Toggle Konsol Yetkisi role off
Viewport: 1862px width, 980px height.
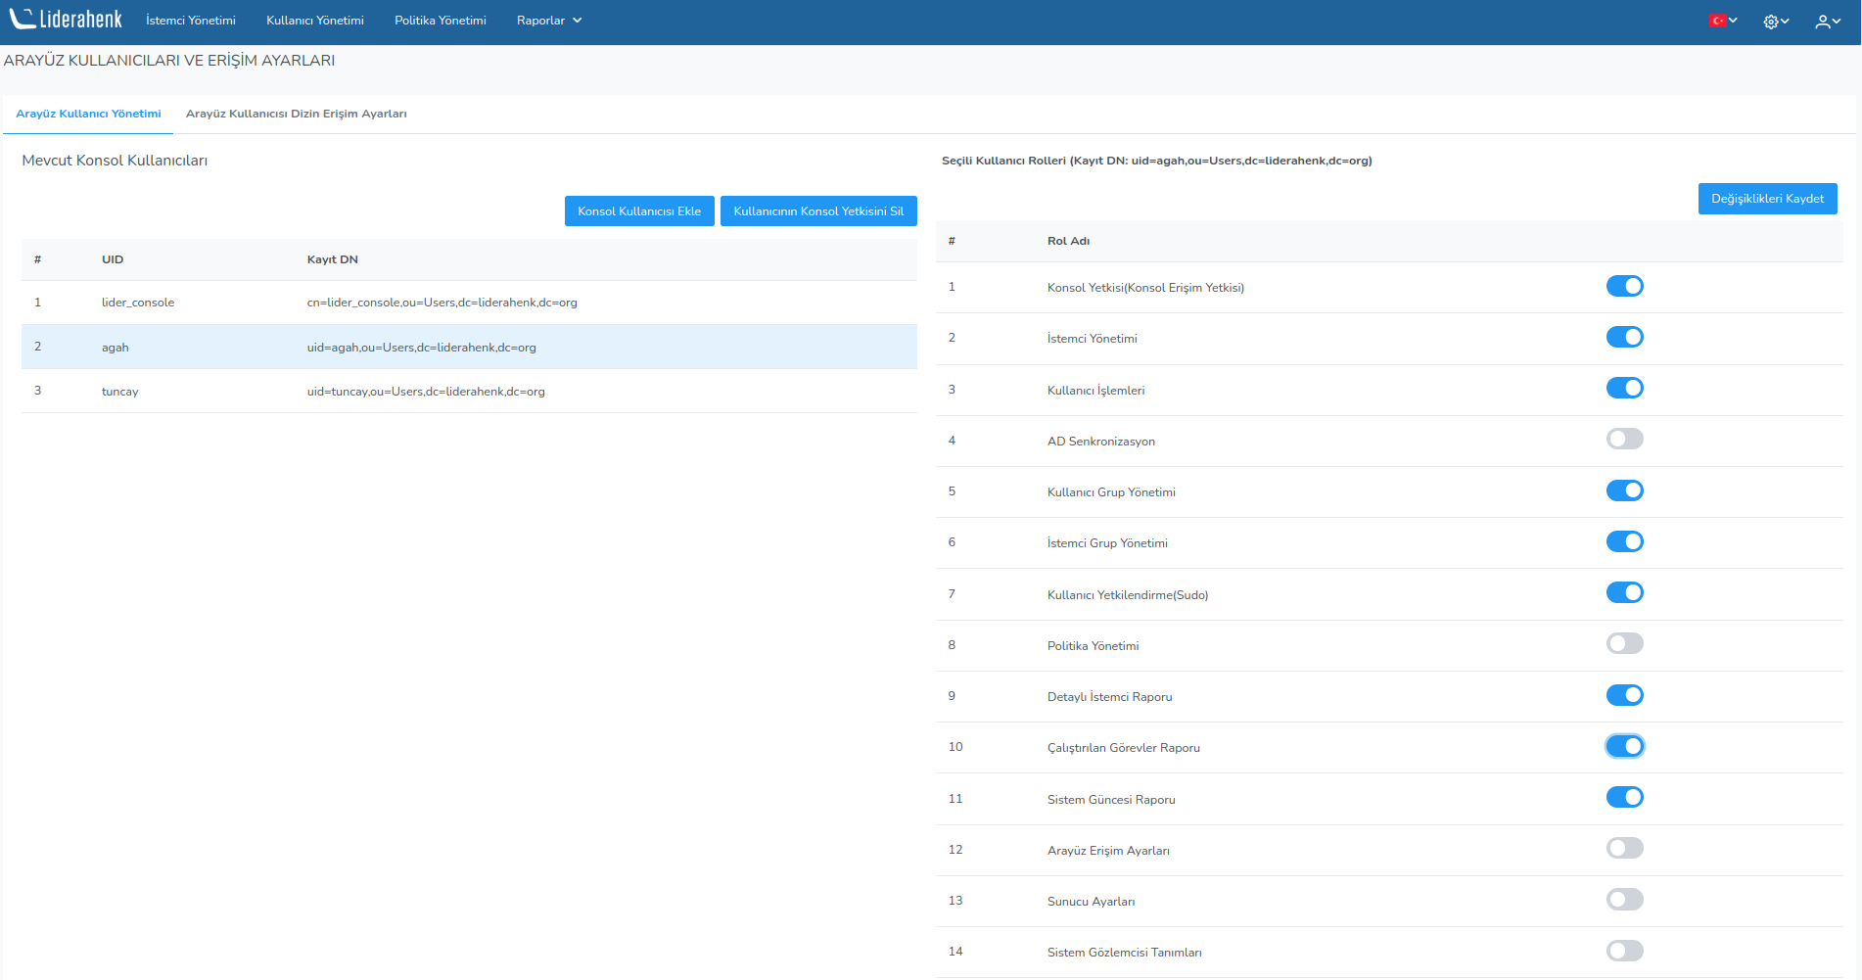tap(1625, 286)
